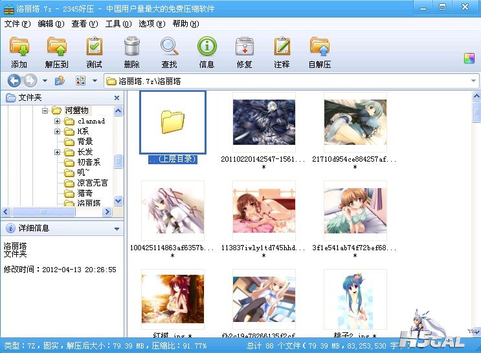Viewport: 481px width, 353px height.
Task: Close the 文件夹 folder pane
Action: tap(117, 98)
